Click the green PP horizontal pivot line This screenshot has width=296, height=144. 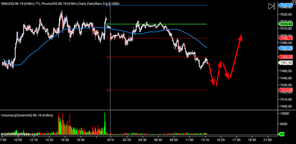click(x=159, y=24)
